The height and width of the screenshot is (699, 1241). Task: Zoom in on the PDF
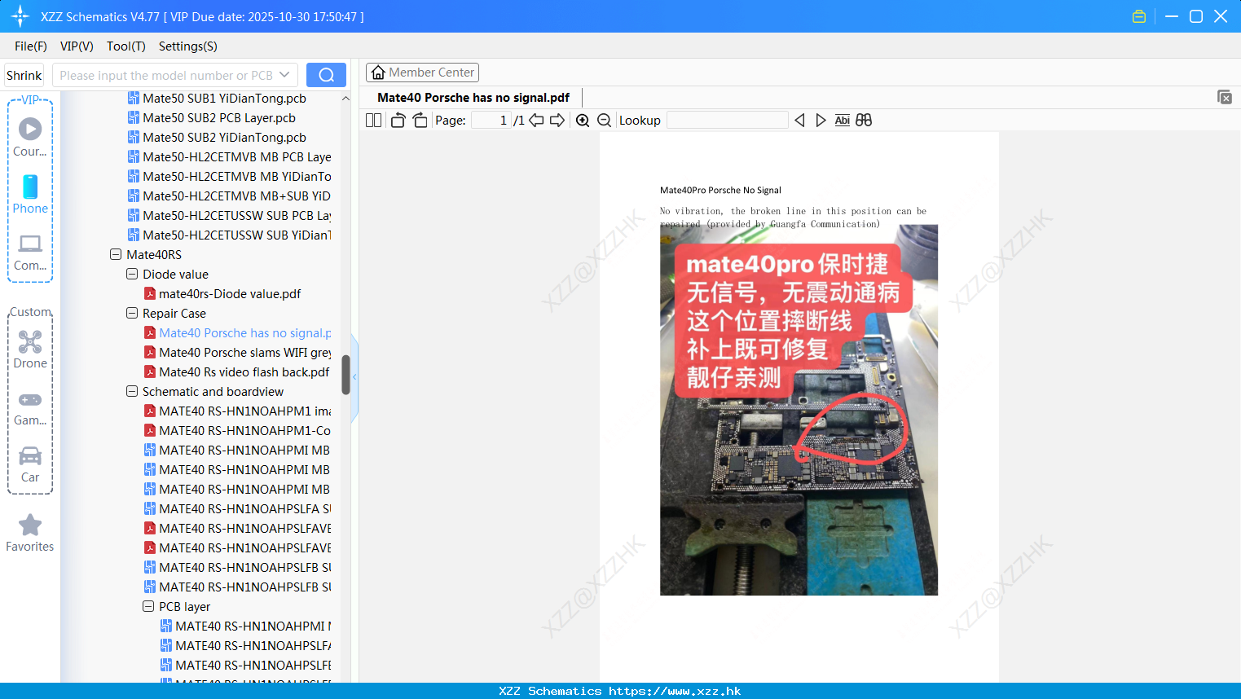583,121
